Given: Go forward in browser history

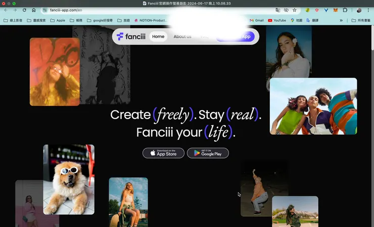Looking at the screenshot, I should point(15,10).
